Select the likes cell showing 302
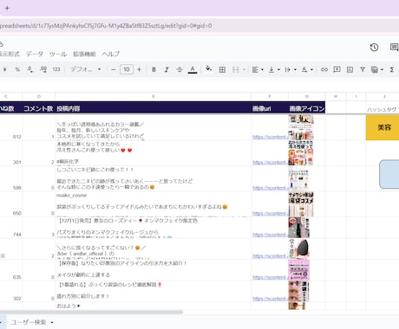This screenshot has height=329, width=399. pyautogui.click(x=11, y=292)
